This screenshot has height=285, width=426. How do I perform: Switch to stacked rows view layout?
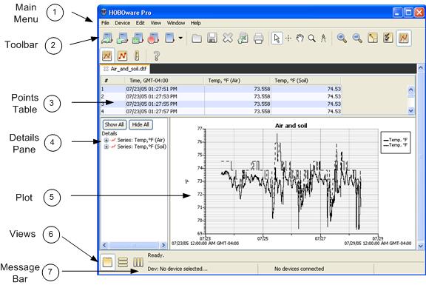(x=123, y=262)
